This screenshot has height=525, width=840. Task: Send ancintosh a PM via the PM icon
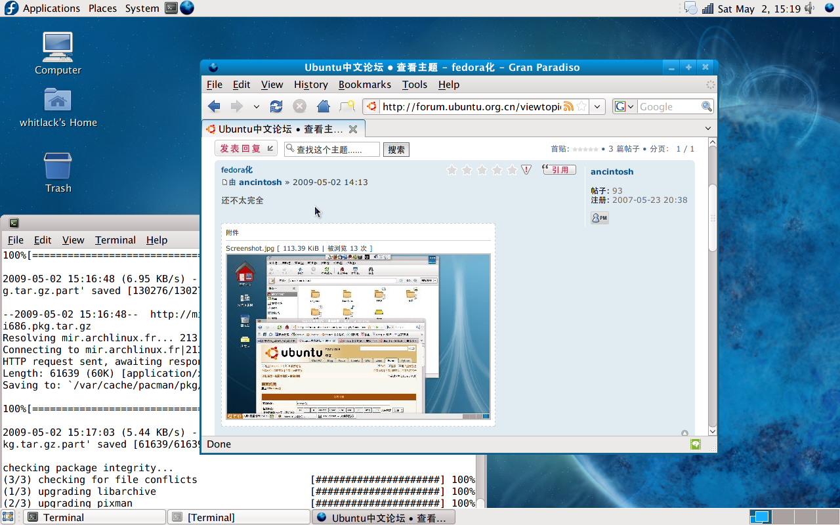pos(600,218)
